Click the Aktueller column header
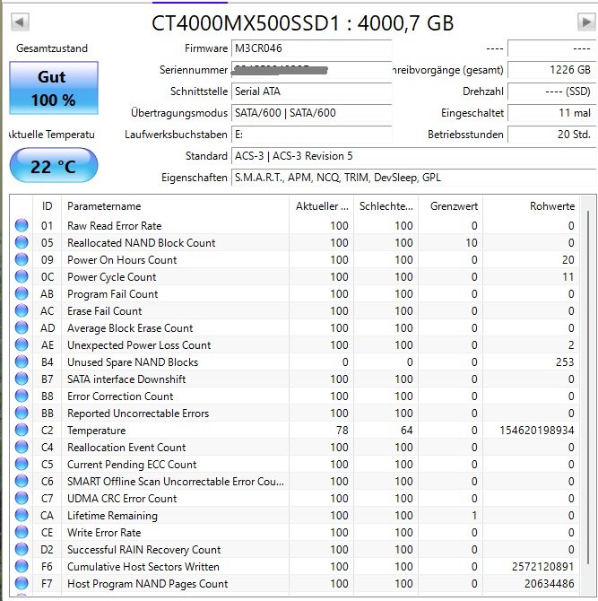The width and height of the screenshot is (598, 601). point(321,206)
